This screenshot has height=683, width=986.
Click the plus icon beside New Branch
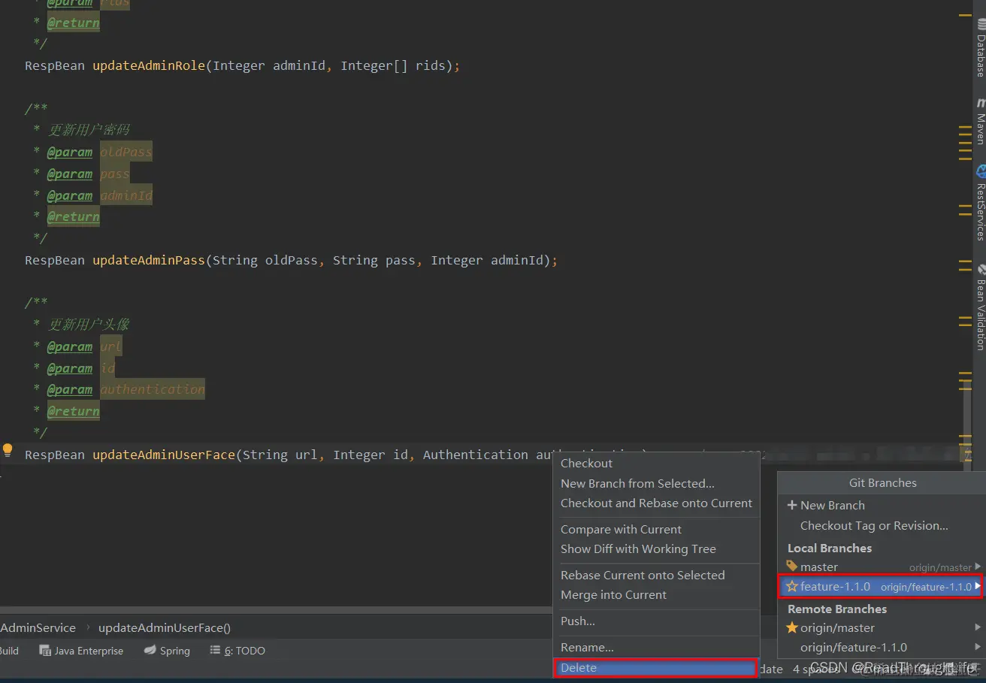coord(791,505)
